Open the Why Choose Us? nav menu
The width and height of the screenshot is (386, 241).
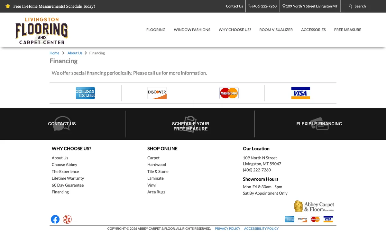pyautogui.click(x=235, y=30)
